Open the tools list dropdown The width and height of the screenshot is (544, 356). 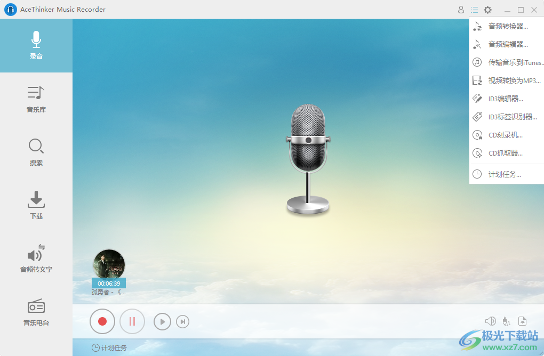pyautogui.click(x=474, y=9)
